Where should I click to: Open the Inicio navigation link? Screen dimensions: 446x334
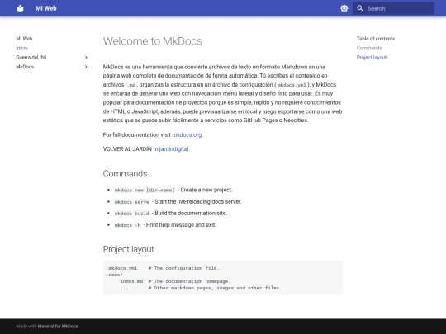(x=22, y=48)
